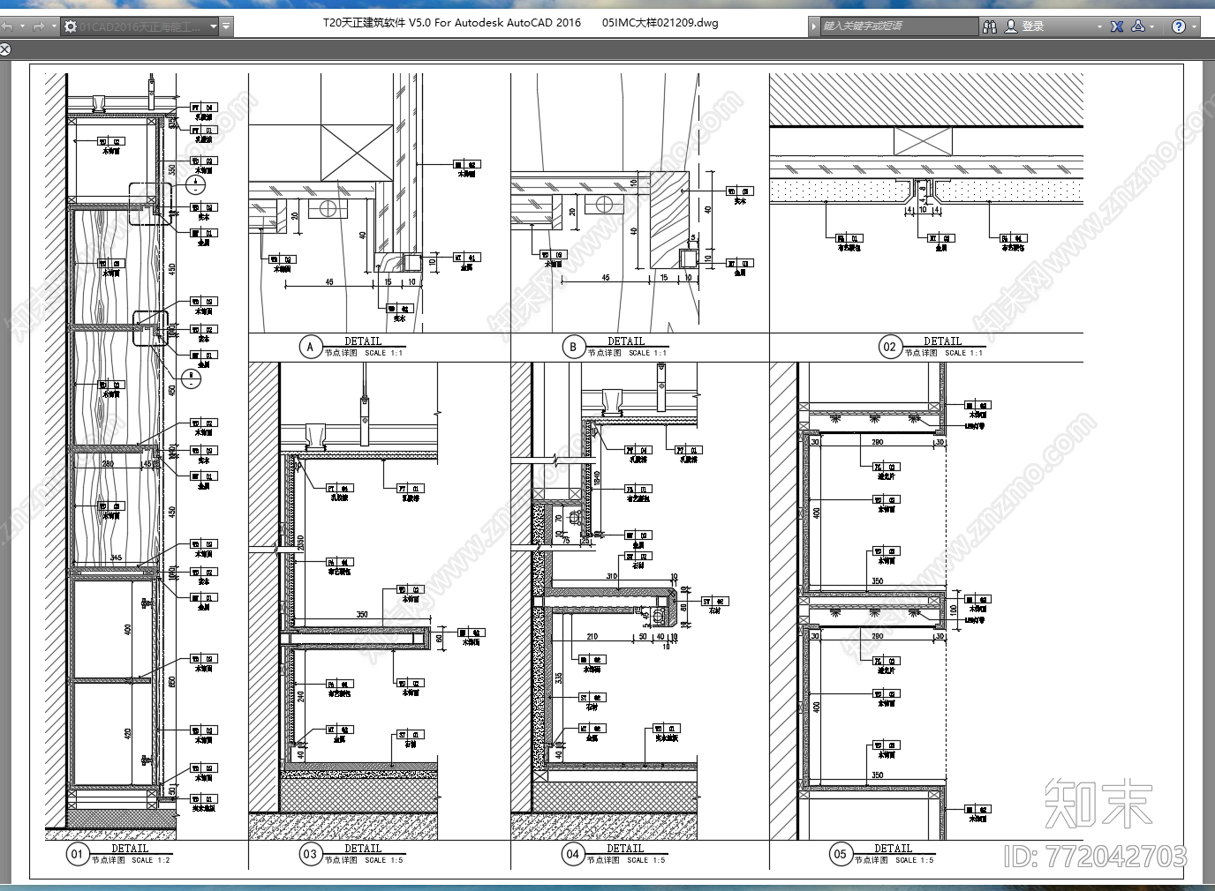1215x891 pixels.
Task: Click the 210 dimension in detail 04
Action: tap(592, 636)
